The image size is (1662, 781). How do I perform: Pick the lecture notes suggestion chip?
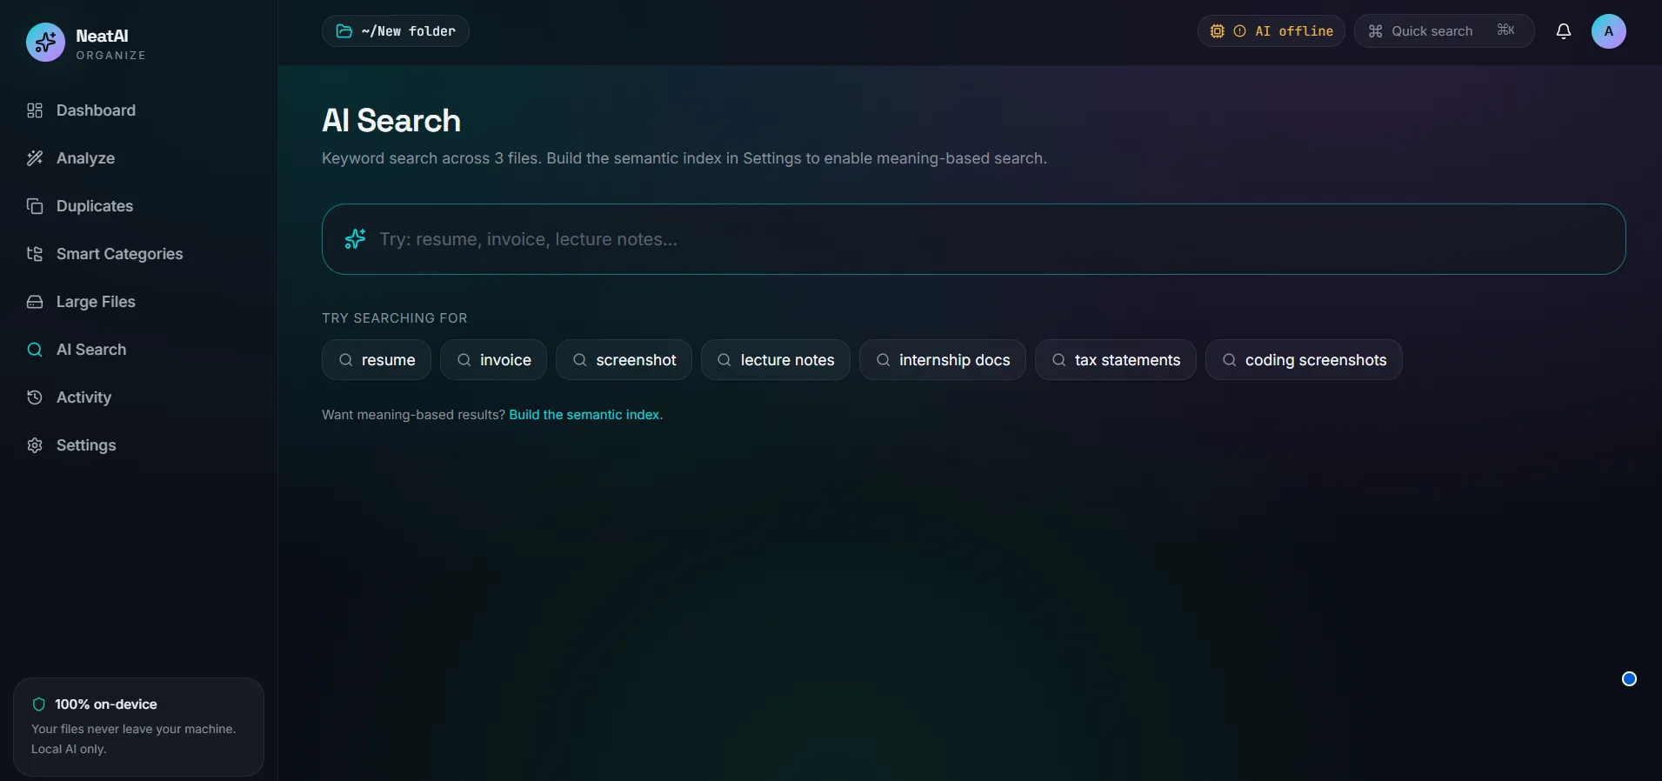776,360
